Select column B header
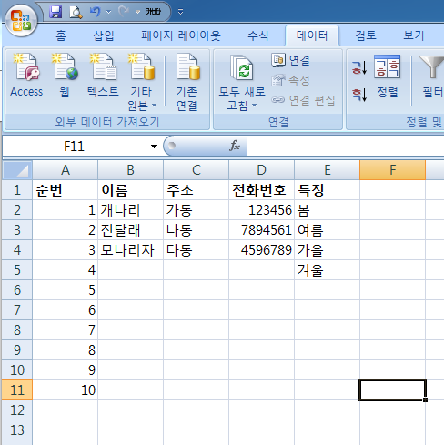Screen dimensions: 444x445 [x=131, y=170]
